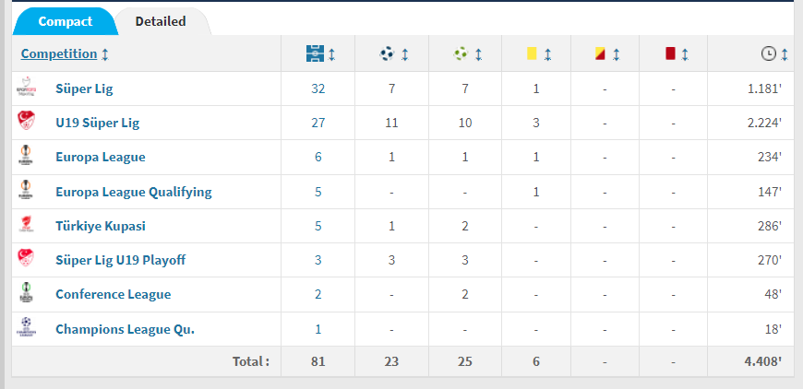Click the Türkiye Kupasi logo

tap(26, 226)
